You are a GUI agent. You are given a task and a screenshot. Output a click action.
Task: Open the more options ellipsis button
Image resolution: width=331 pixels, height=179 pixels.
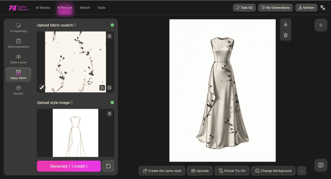point(302,171)
